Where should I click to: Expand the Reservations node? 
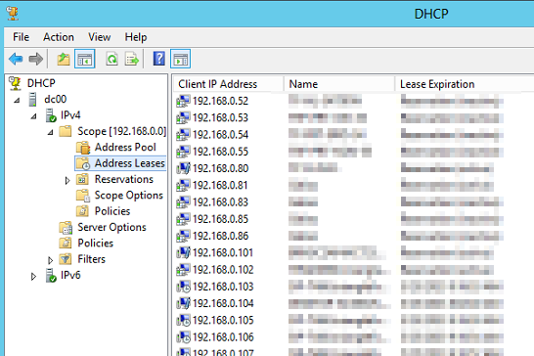point(67,180)
